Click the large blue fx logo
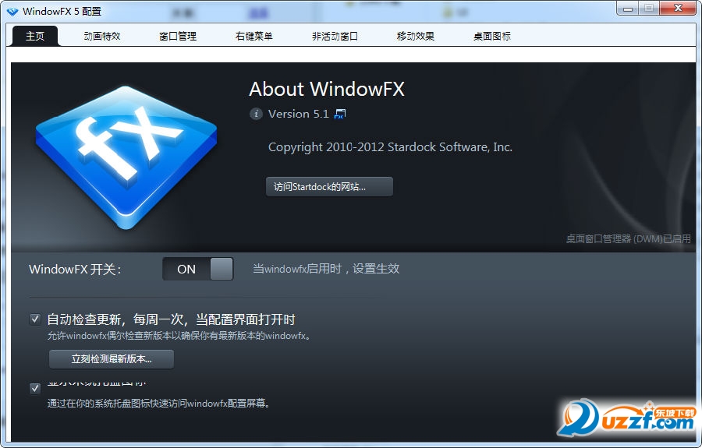 click(x=126, y=157)
